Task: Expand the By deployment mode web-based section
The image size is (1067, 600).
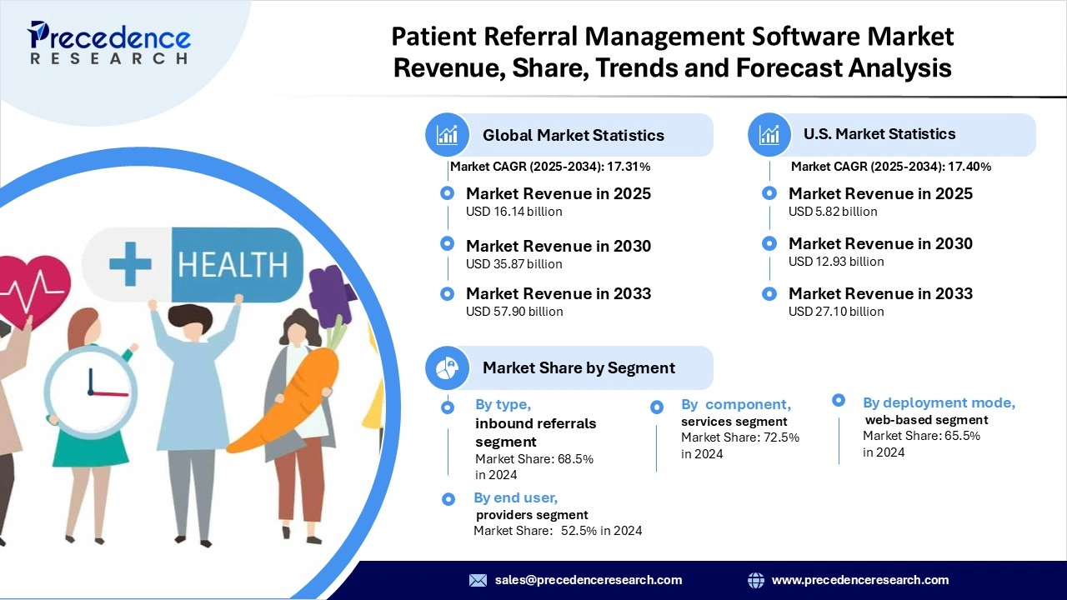Action: point(838,400)
